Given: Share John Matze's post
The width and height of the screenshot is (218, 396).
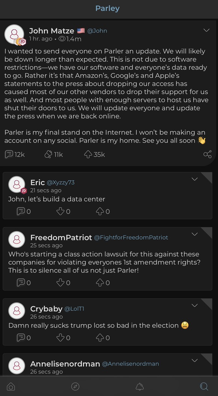Looking at the screenshot, I should [x=208, y=154].
